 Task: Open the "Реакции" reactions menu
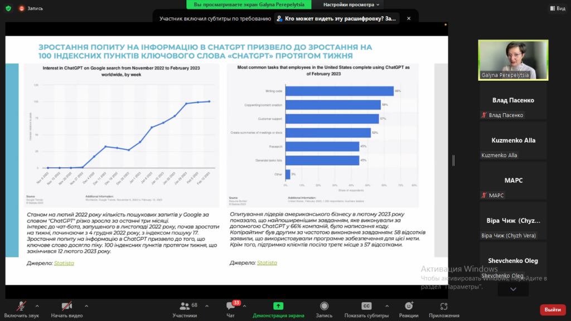(x=409, y=310)
